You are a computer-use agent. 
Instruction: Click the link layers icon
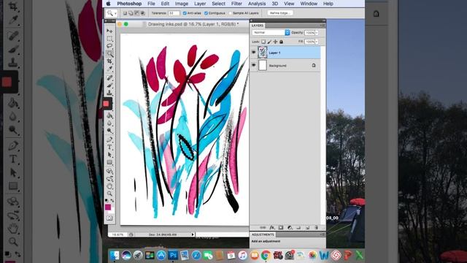click(x=263, y=227)
